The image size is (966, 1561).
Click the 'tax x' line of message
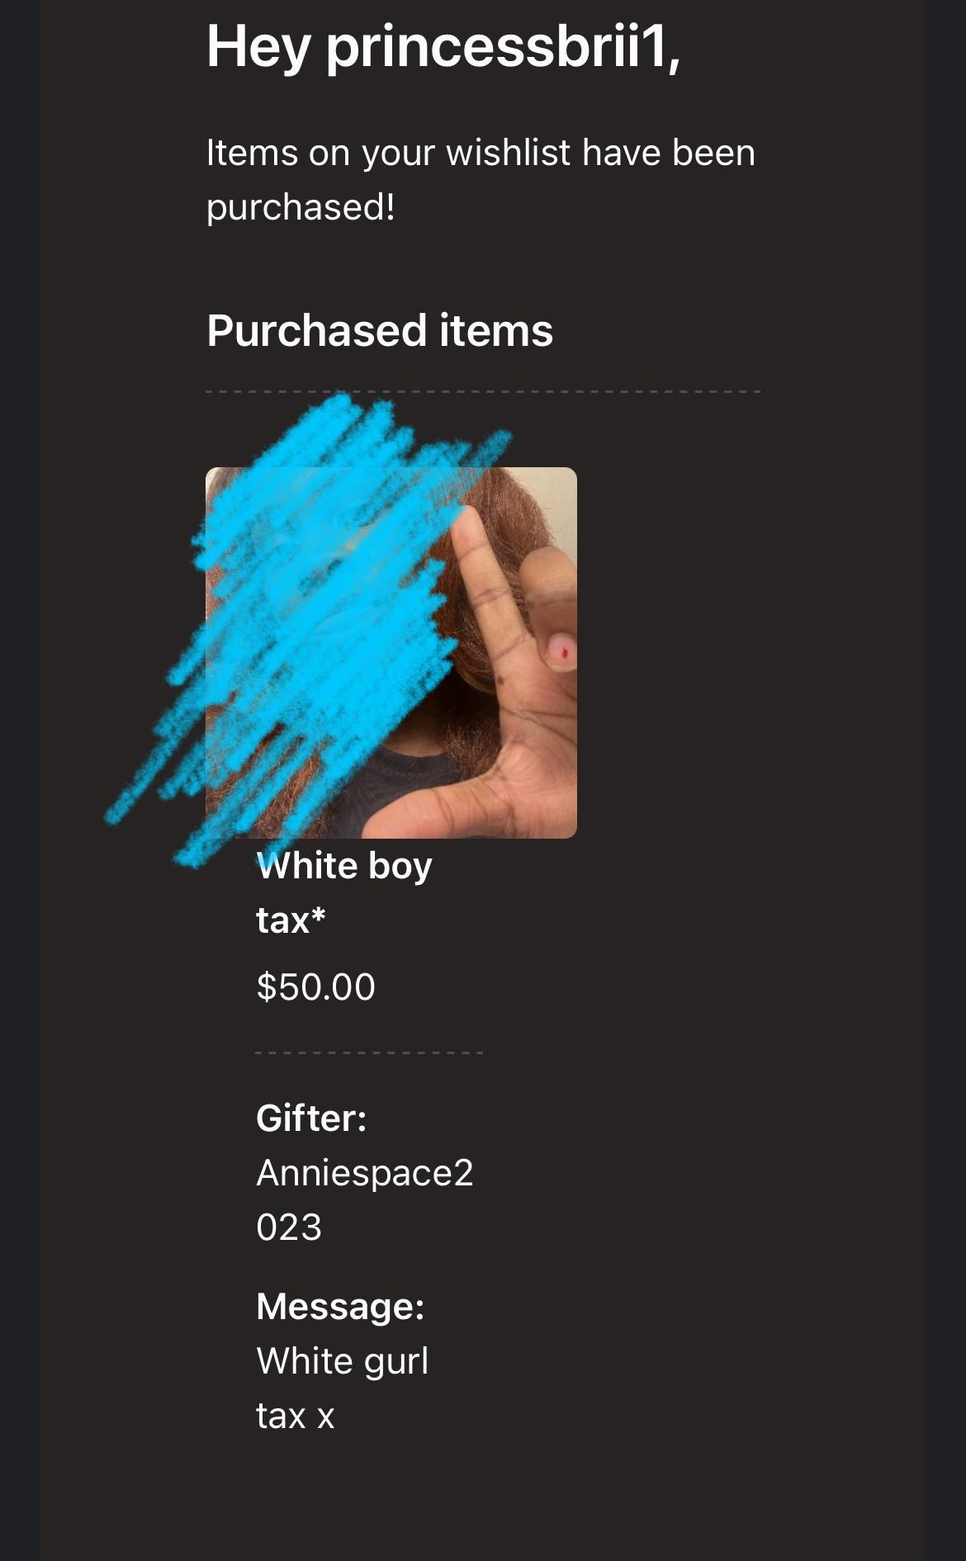(x=295, y=1417)
